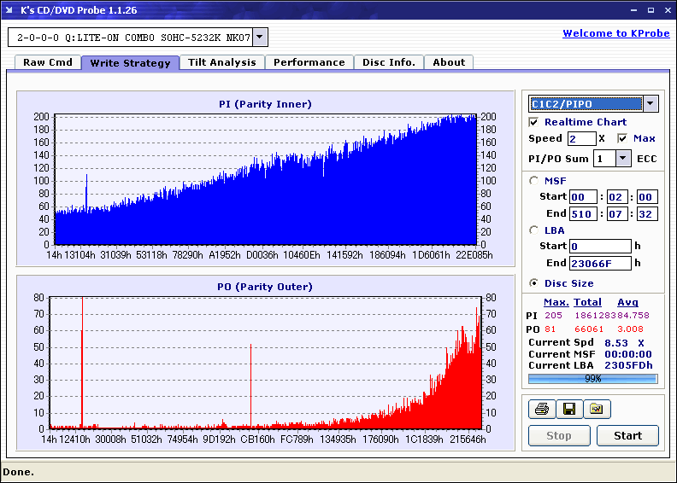677x483 pixels.
Task: Click the print chart icon
Action: 542,409
